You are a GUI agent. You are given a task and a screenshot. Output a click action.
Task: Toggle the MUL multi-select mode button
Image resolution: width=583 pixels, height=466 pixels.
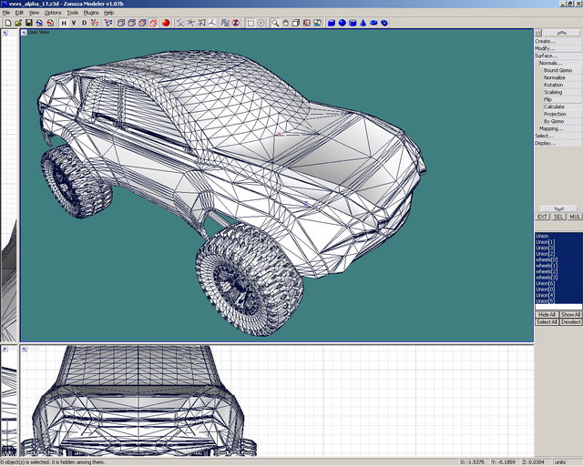coord(575,217)
